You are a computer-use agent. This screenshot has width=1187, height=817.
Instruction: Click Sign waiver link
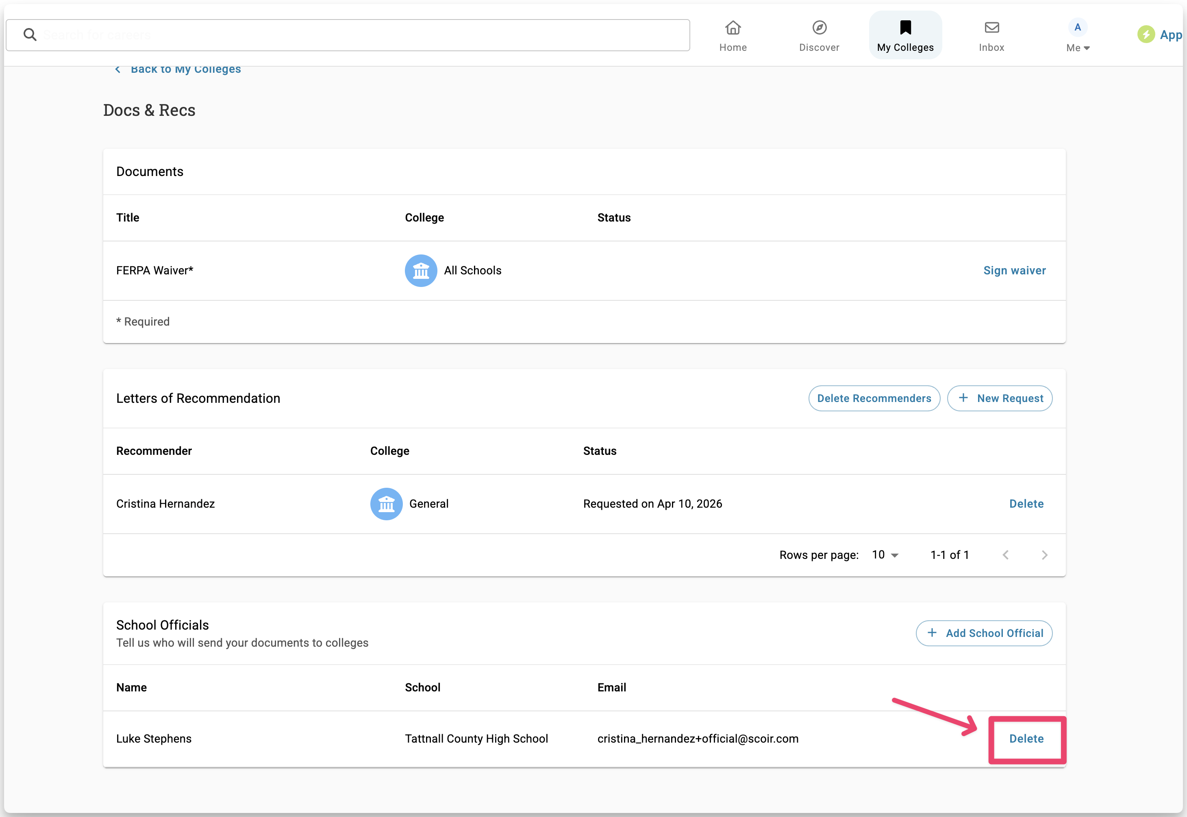point(1014,270)
